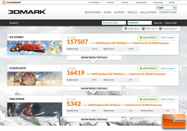Expand the FUTUREMARK top menu arrow
187x131 pixels.
102,2
